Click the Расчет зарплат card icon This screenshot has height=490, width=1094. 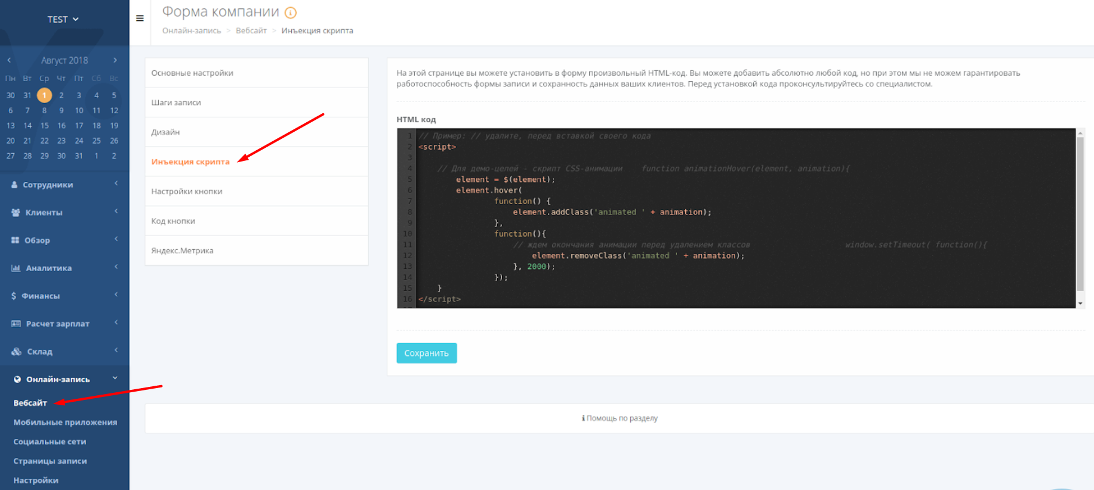[x=16, y=324]
